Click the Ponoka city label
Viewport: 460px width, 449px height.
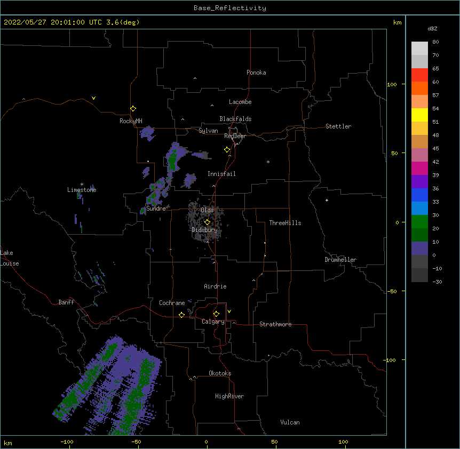pyautogui.click(x=256, y=73)
